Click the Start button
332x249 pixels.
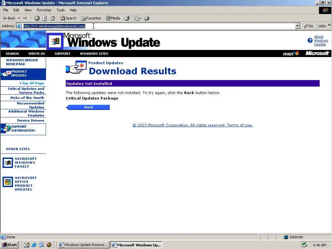9,245
